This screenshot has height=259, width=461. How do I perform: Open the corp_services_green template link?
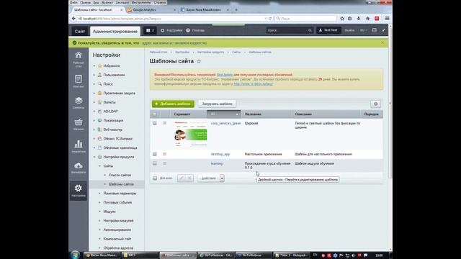click(x=225, y=123)
